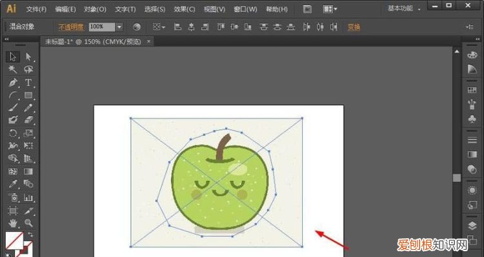Image resolution: width=484 pixels, height=257 pixels.
Task: Select the Selection tool (black arrow)
Action: [13, 57]
